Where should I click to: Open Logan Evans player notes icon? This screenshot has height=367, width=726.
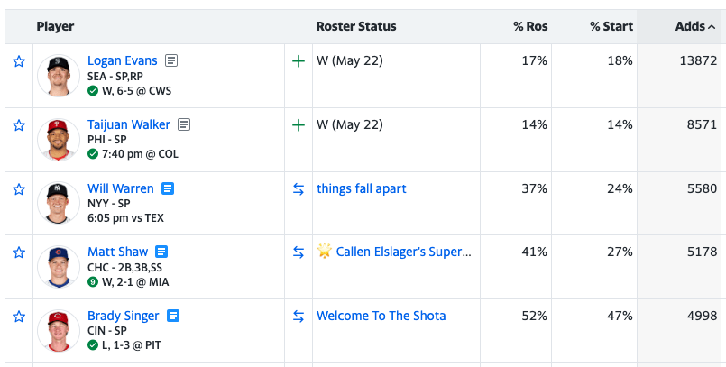(x=171, y=60)
